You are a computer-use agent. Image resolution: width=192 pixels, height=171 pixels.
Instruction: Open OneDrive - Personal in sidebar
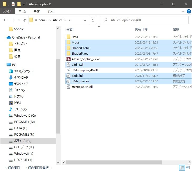(x=26, y=37)
